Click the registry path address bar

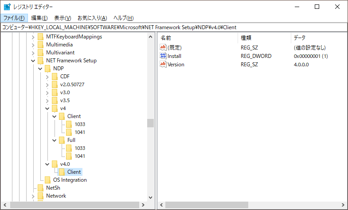click(173, 27)
